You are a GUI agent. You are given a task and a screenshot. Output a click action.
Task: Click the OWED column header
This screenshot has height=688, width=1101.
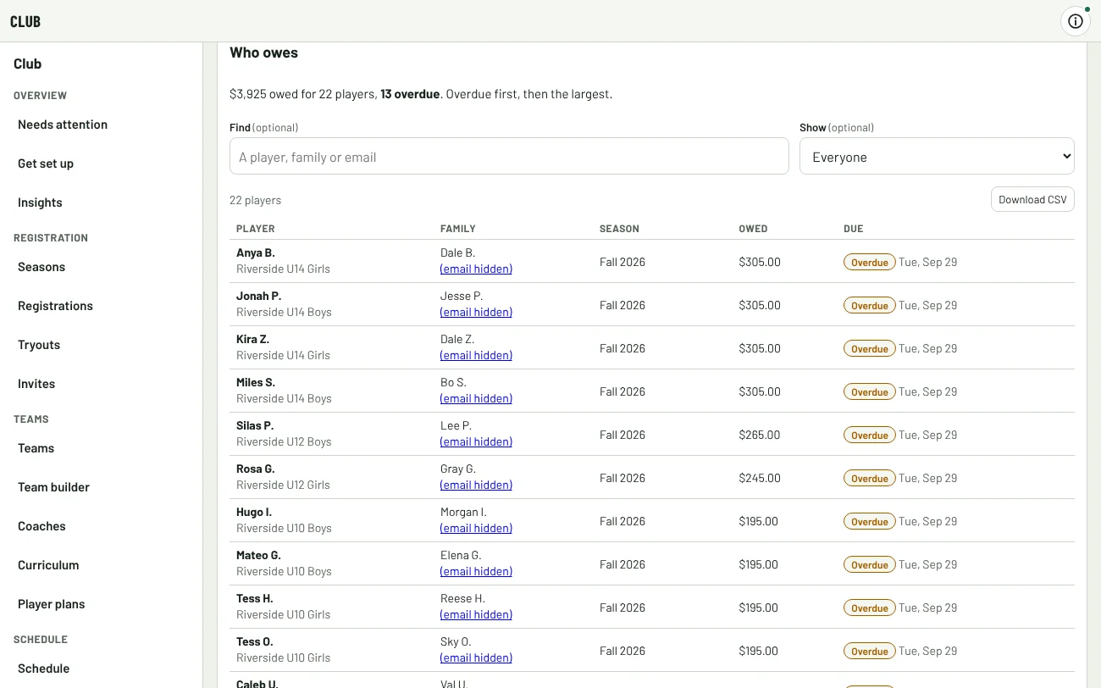click(x=753, y=229)
